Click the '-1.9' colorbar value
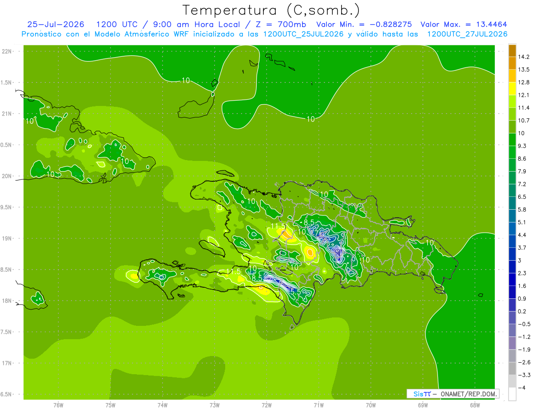Screen dimensions: 533x411 point(524,349)
